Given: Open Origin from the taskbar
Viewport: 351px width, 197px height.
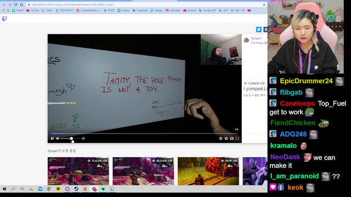Looking at the screenshot, I should 85,189.
